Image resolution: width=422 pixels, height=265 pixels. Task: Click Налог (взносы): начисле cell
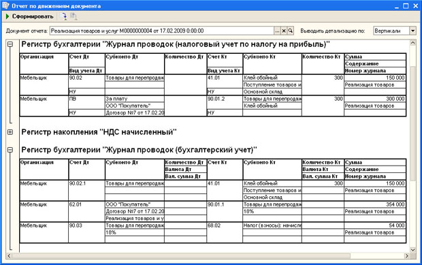tap(272, 225)
